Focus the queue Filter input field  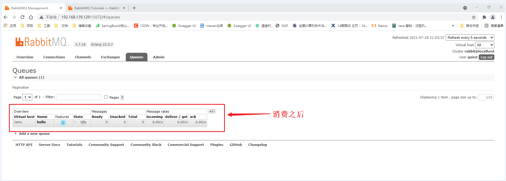(x=78, y=97)
